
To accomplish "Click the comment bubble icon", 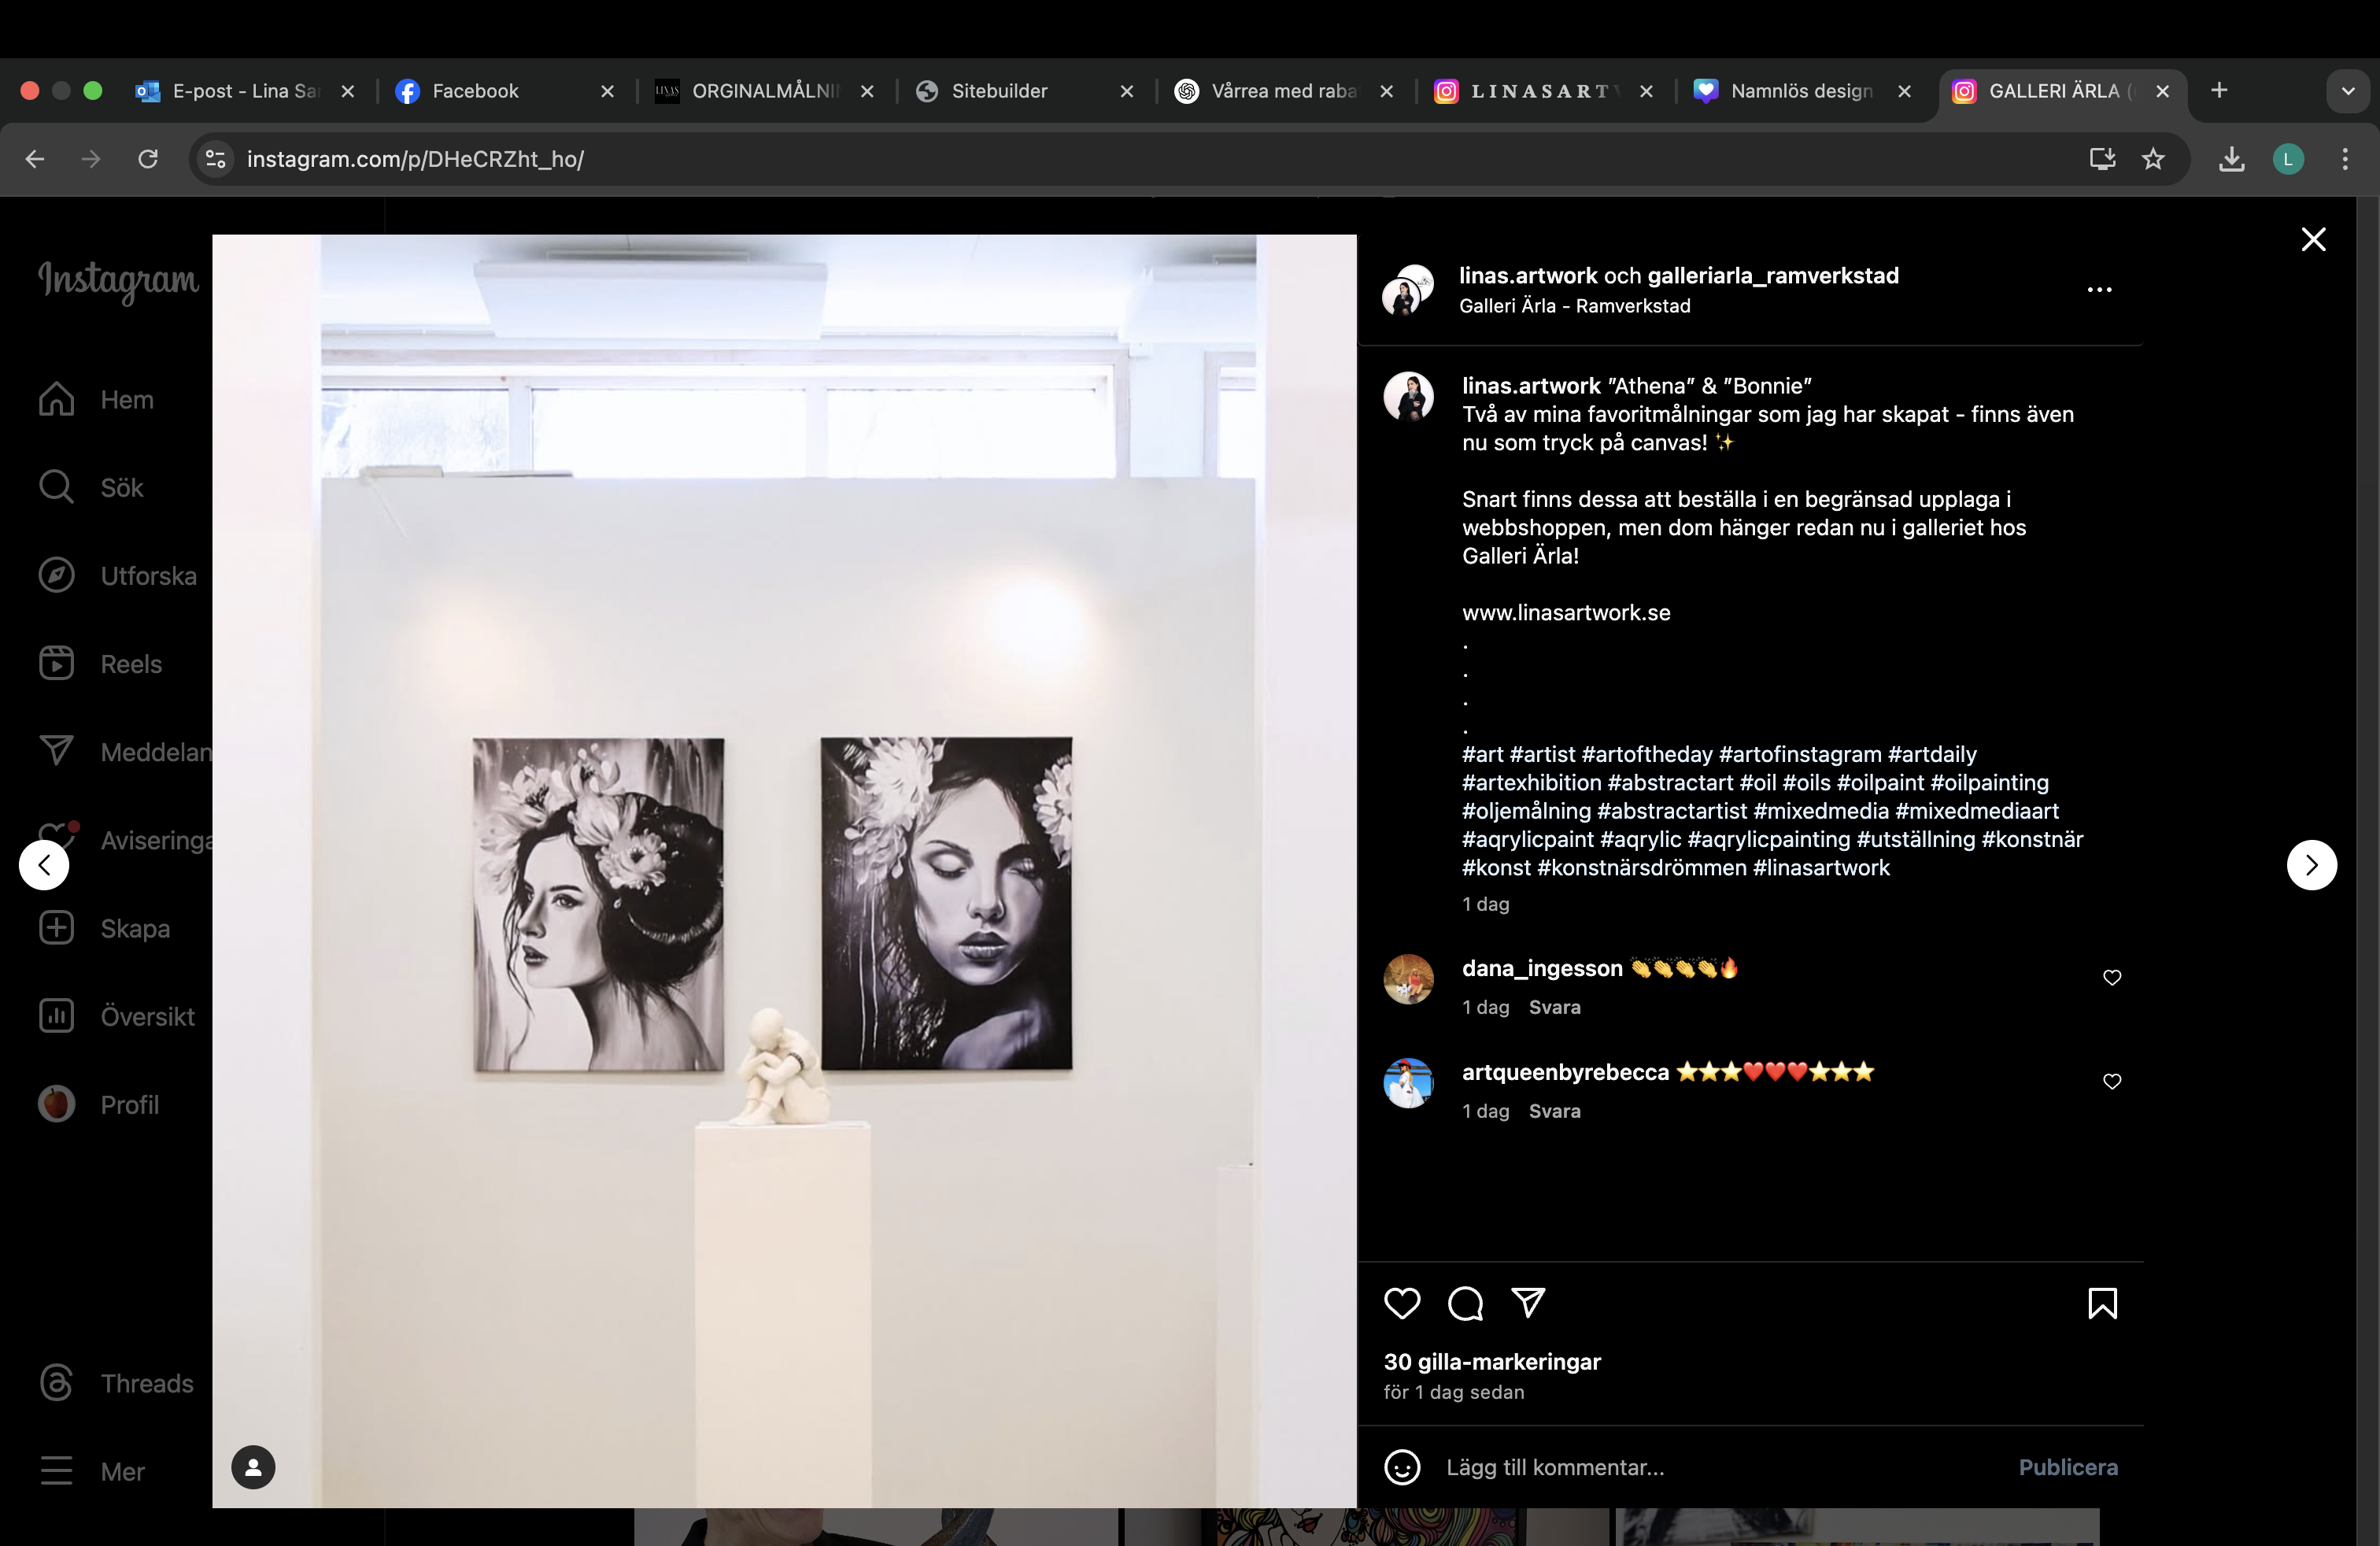I will (1465, 1303).
